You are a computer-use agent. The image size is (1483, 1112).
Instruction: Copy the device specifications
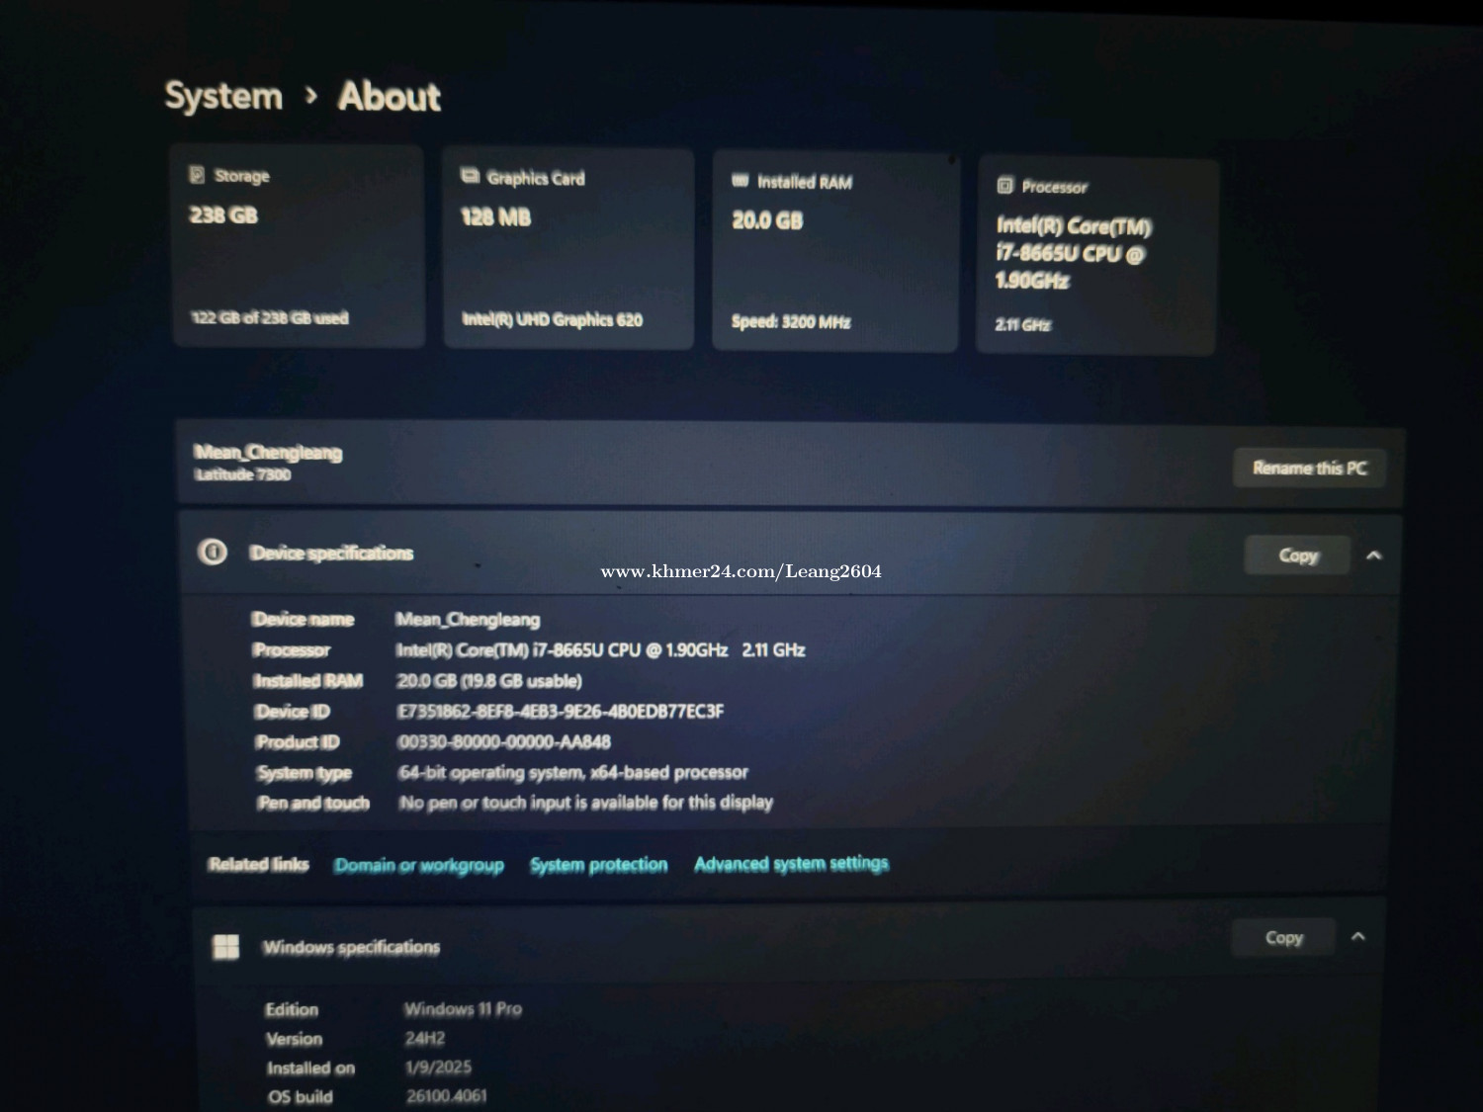1297,556
